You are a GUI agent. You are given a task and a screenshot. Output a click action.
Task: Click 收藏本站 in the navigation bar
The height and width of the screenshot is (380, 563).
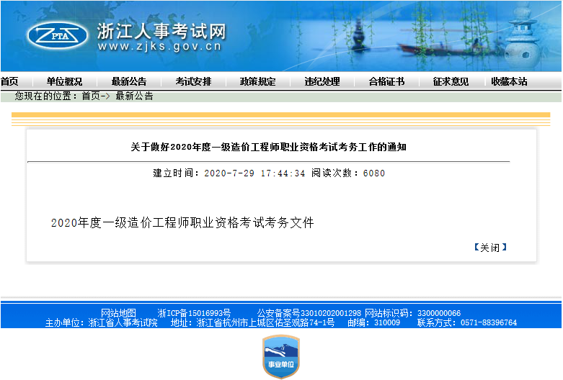point(509,82)
